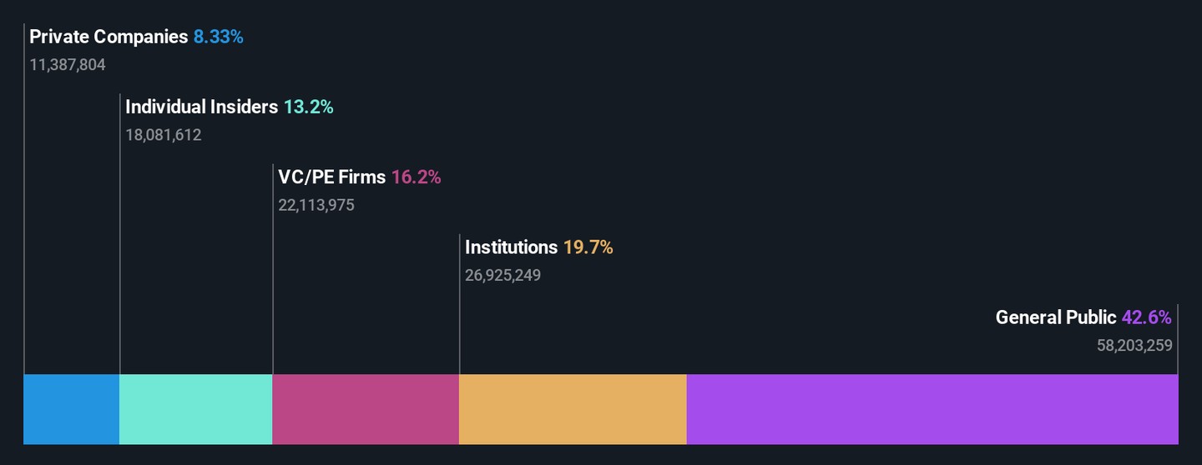Select the 22,113,975 share count

(316, 205)
